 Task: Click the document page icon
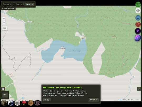coord(3,89)
